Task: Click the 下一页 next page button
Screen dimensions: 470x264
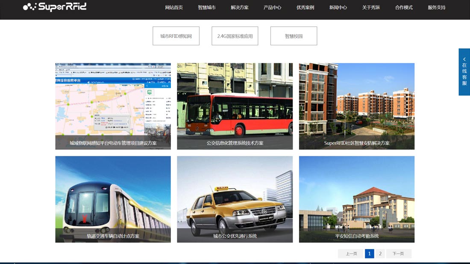Action: click(399, 254)
